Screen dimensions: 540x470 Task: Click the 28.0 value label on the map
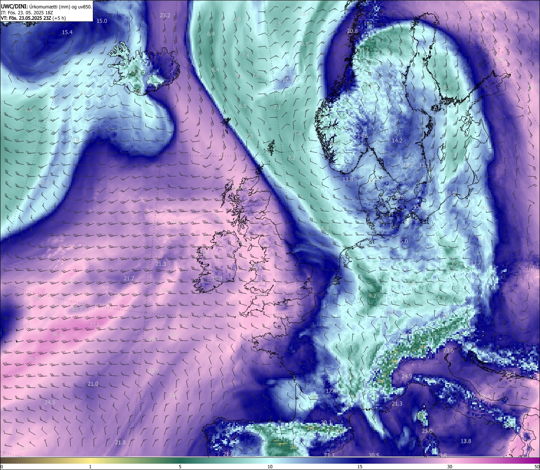154,371
